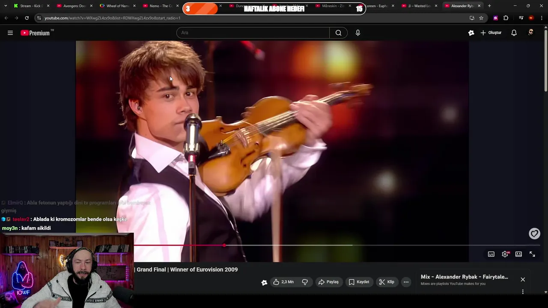Image resolution: width=548 pixels, height=308 pixels.
Task: Switch to the Loreen - Euphoria tab
Action: (x=376, y=6)
